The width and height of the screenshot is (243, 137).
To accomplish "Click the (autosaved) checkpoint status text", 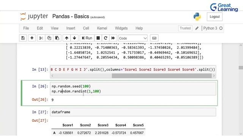I will (x=98, y=17).
